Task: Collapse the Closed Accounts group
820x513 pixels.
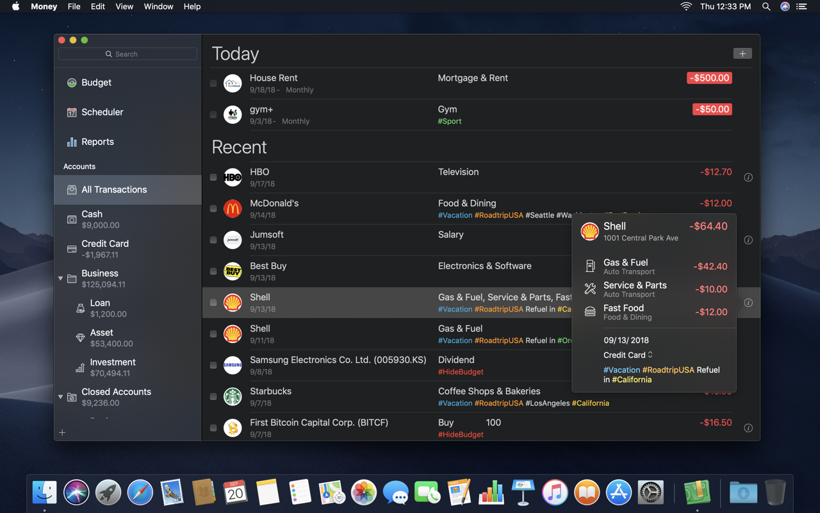Action: (61, 397)
